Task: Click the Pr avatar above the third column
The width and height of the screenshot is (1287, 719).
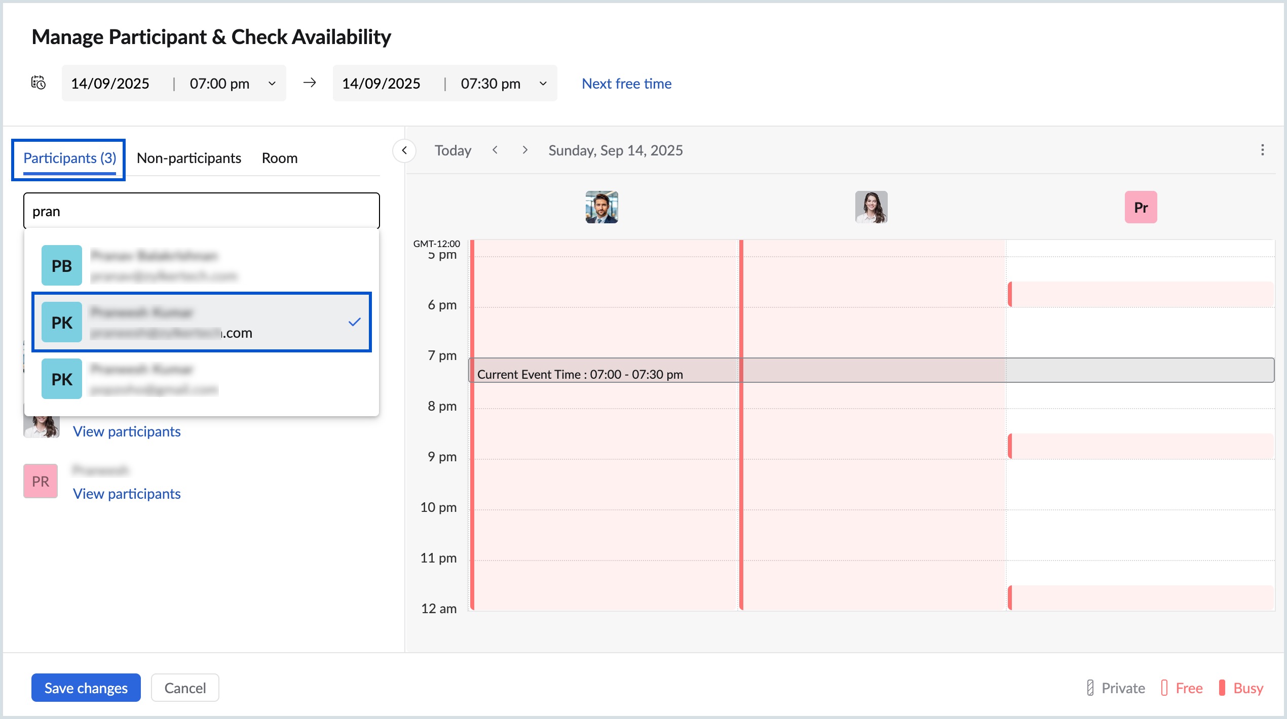Action: [x=1140, y=207]
